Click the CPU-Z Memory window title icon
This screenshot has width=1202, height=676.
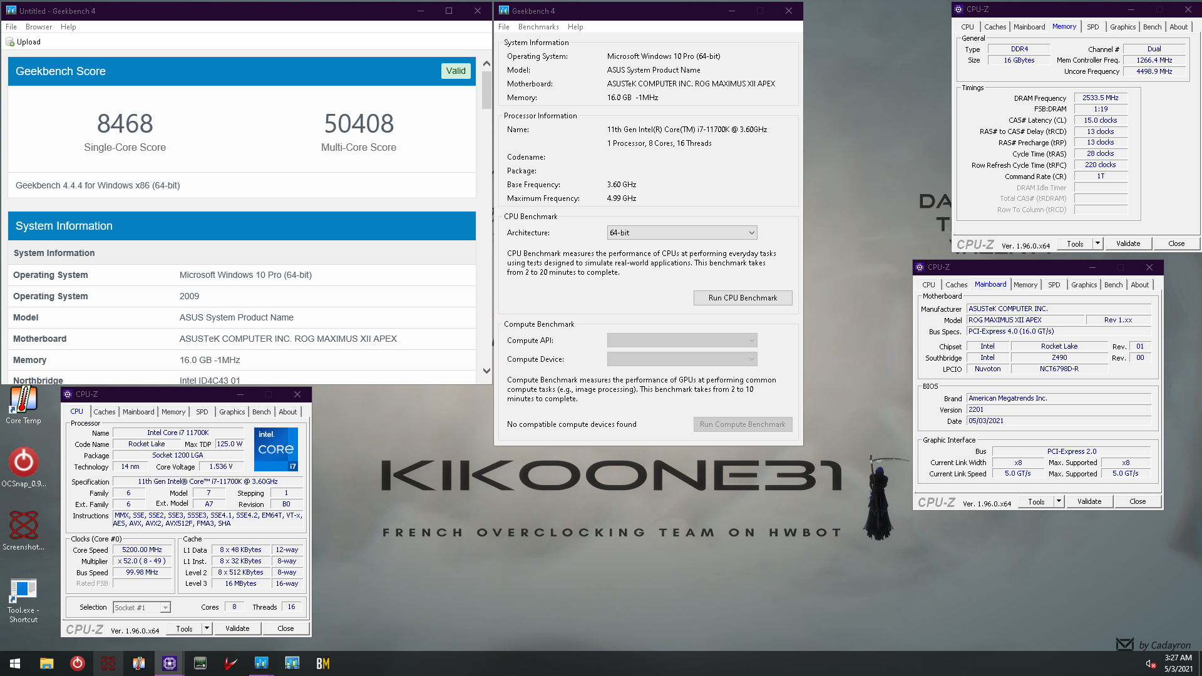pos(958,9)
